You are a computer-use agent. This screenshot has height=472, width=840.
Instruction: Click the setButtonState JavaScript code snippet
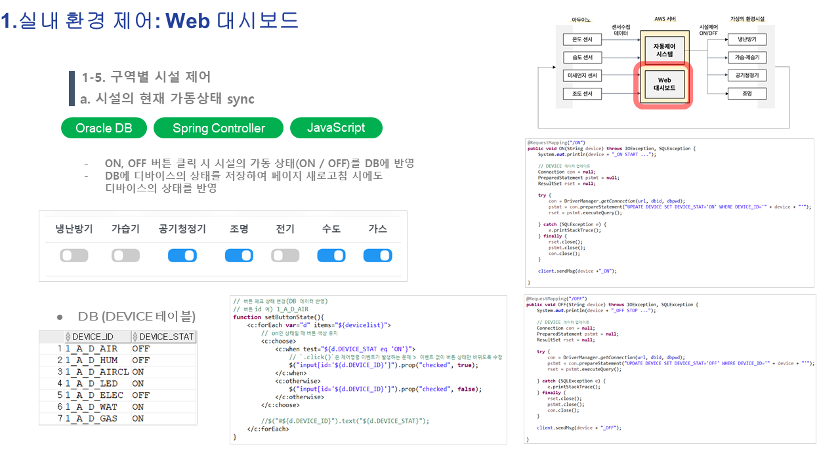coord(368,370)
